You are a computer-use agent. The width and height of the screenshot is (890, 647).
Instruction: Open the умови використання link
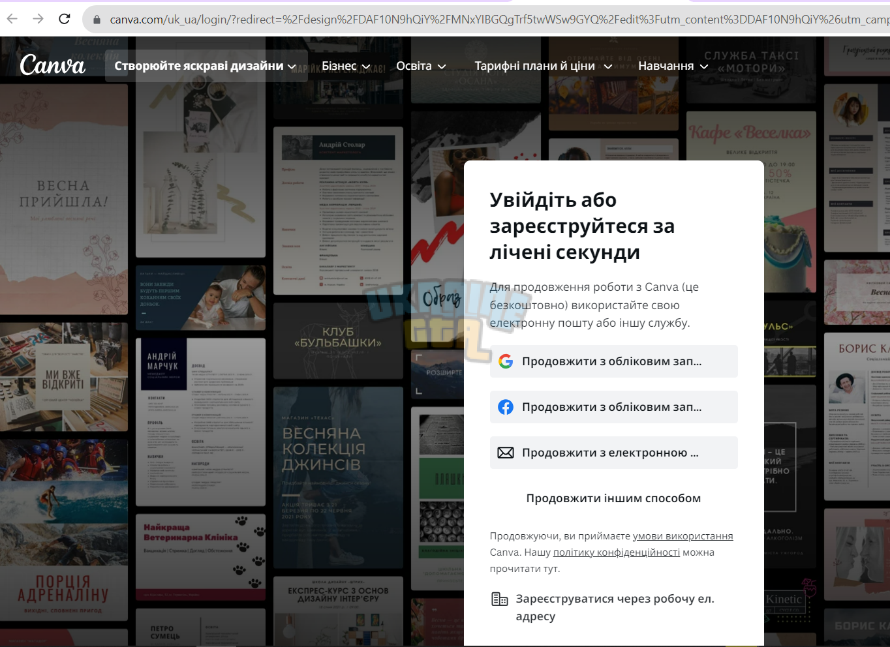683,536
